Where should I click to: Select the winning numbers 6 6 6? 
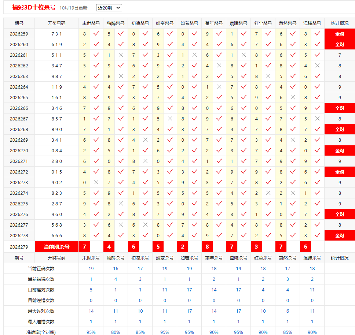coord(56,235)
